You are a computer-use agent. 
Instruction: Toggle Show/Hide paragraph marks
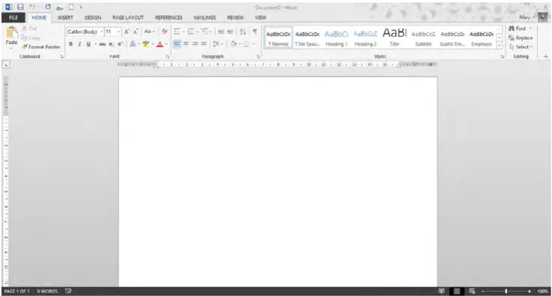(x=255, y=31)
